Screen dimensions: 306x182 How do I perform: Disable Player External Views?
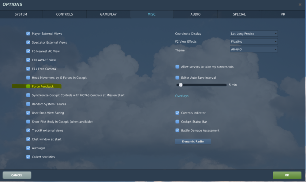pyautogui.click(x=28, y=34)
